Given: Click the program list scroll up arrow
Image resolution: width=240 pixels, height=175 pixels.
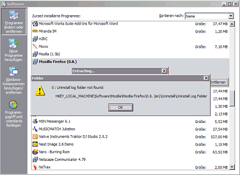Looking at the screenshot, I should (232, 24).
